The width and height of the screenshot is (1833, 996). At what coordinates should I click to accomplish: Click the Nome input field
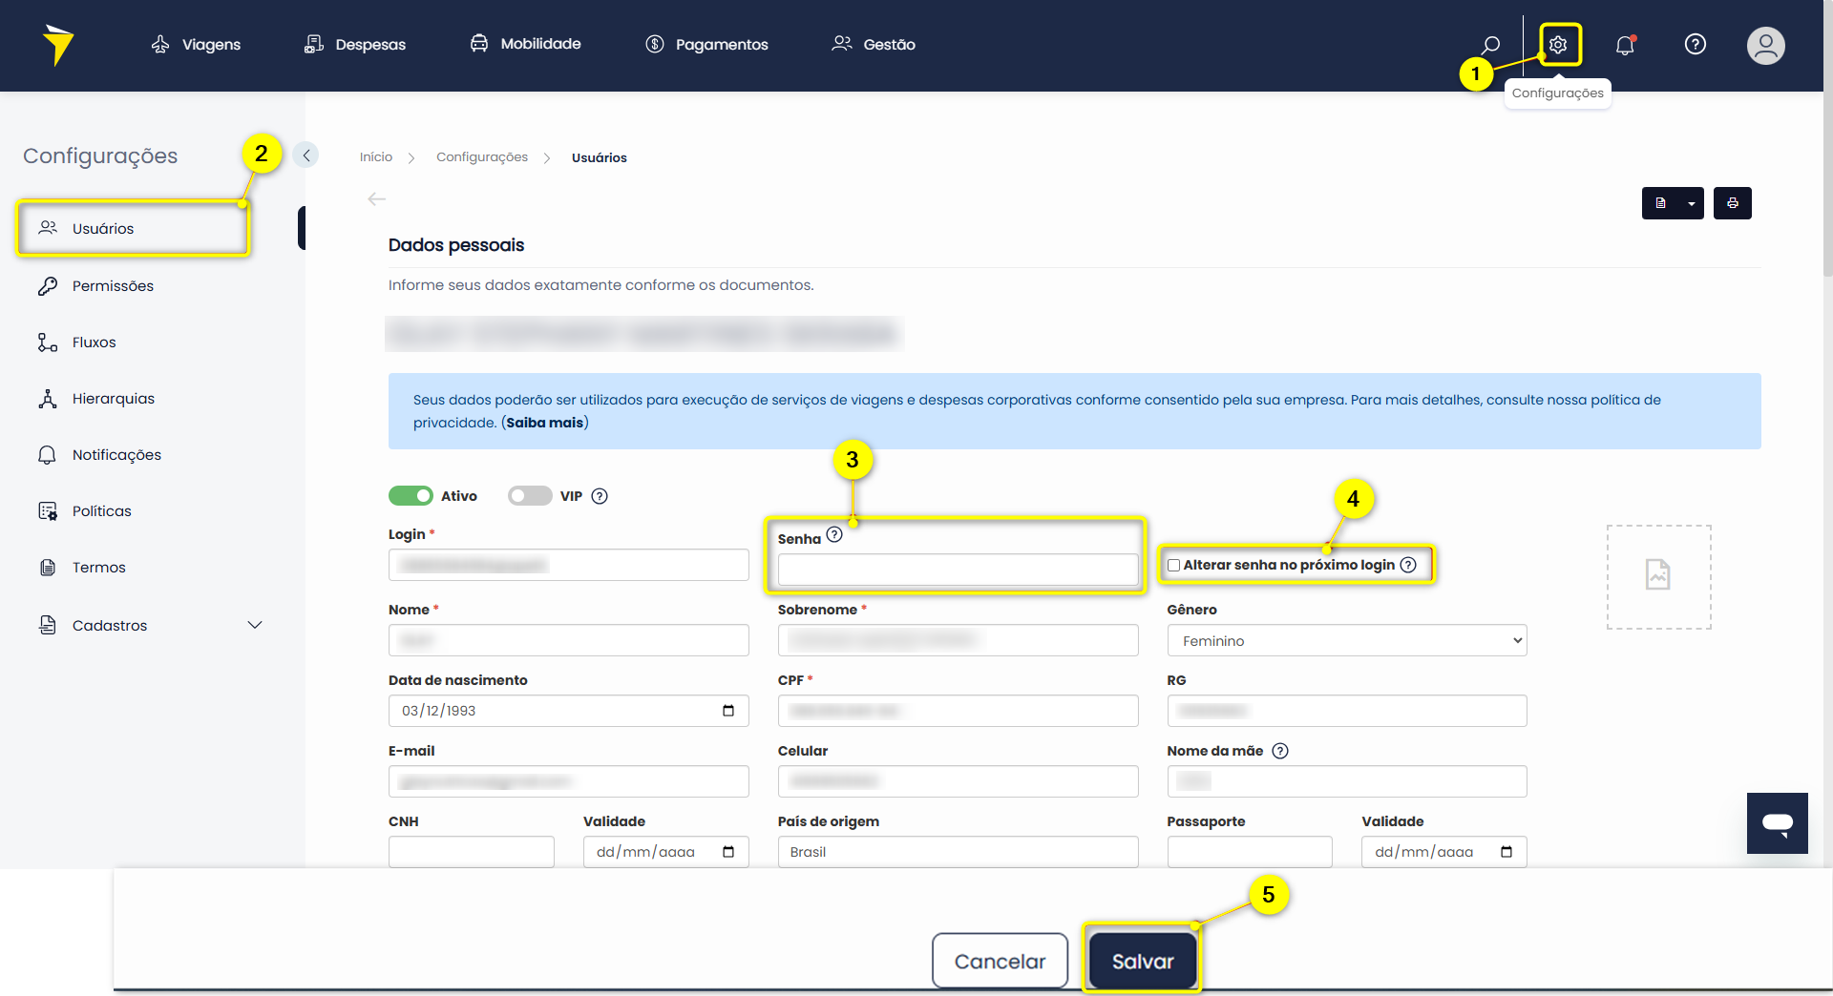(x=568, y=640)
